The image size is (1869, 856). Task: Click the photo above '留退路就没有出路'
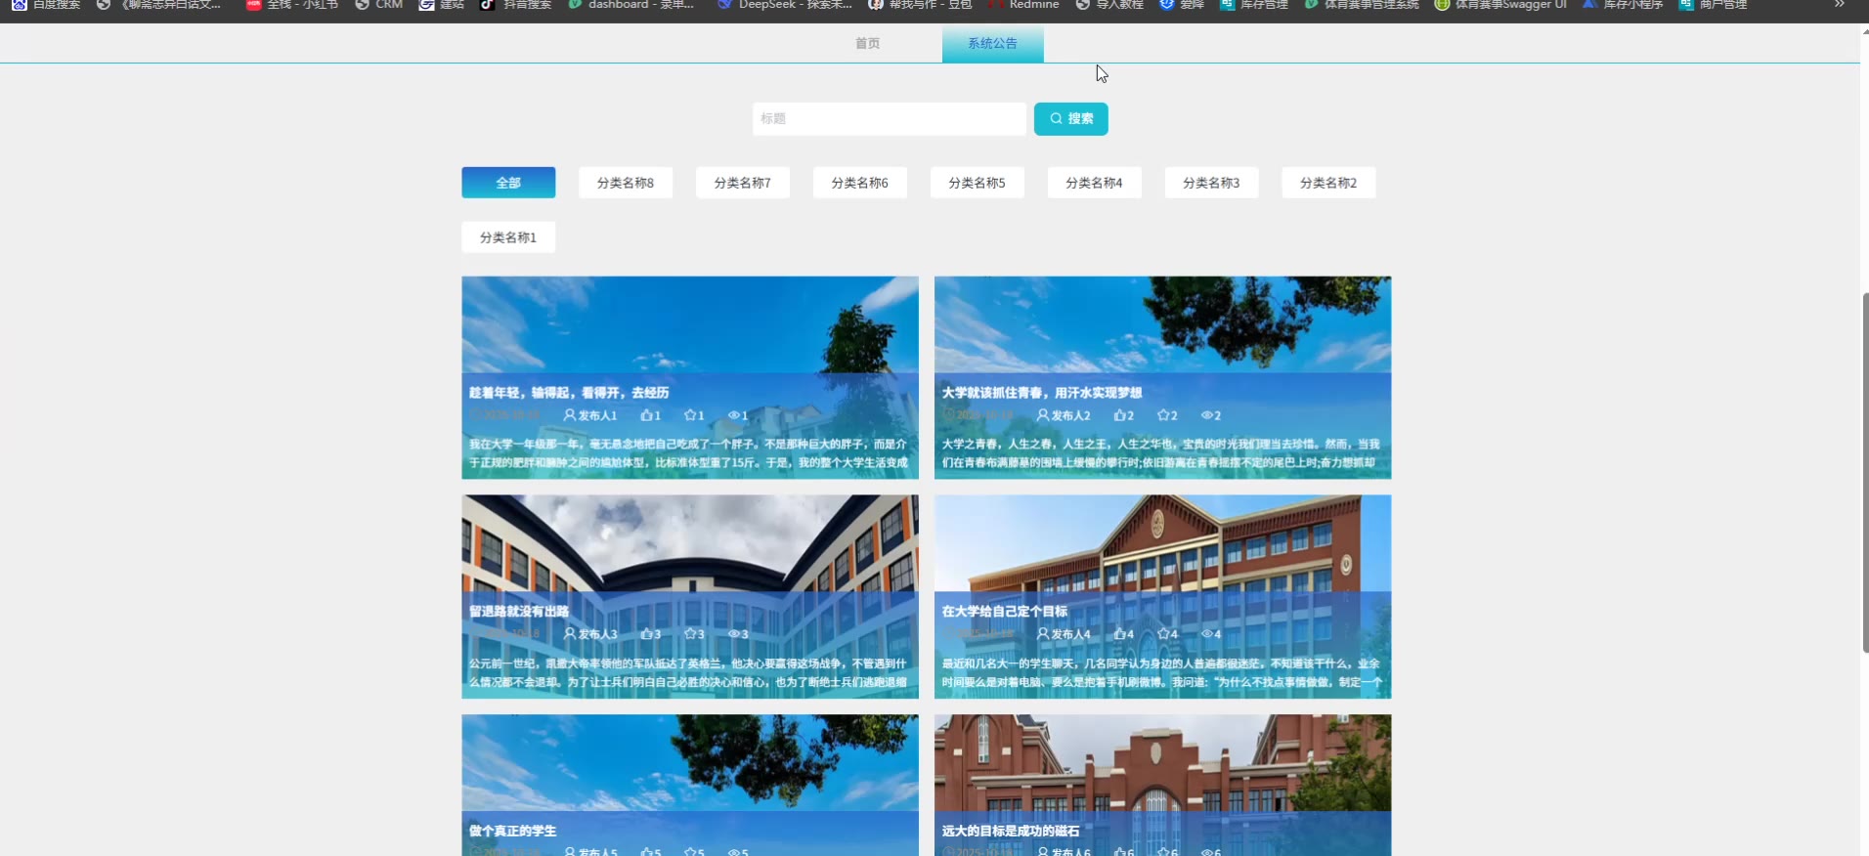click(x=690, y=543)
